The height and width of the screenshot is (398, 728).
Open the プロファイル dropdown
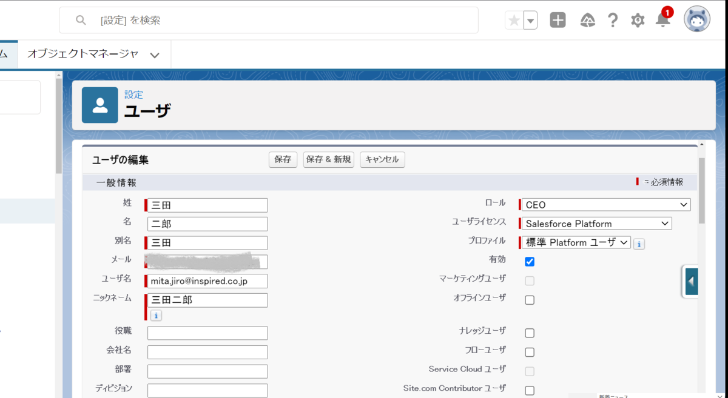pos(575,242)
